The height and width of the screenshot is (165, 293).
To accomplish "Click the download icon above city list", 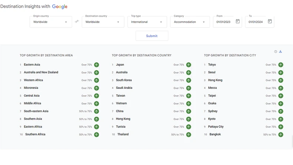I will pyautogui.click(x=281, y=52).
